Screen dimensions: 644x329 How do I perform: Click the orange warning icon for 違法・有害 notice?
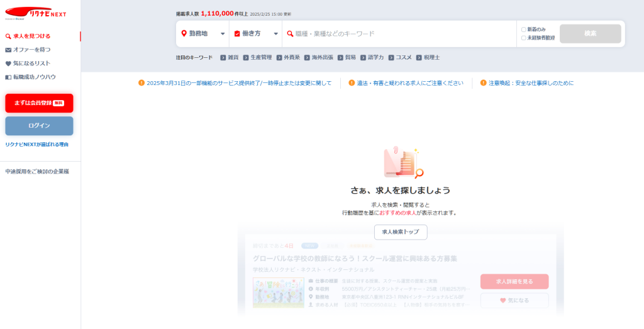[x=352, y=83]
